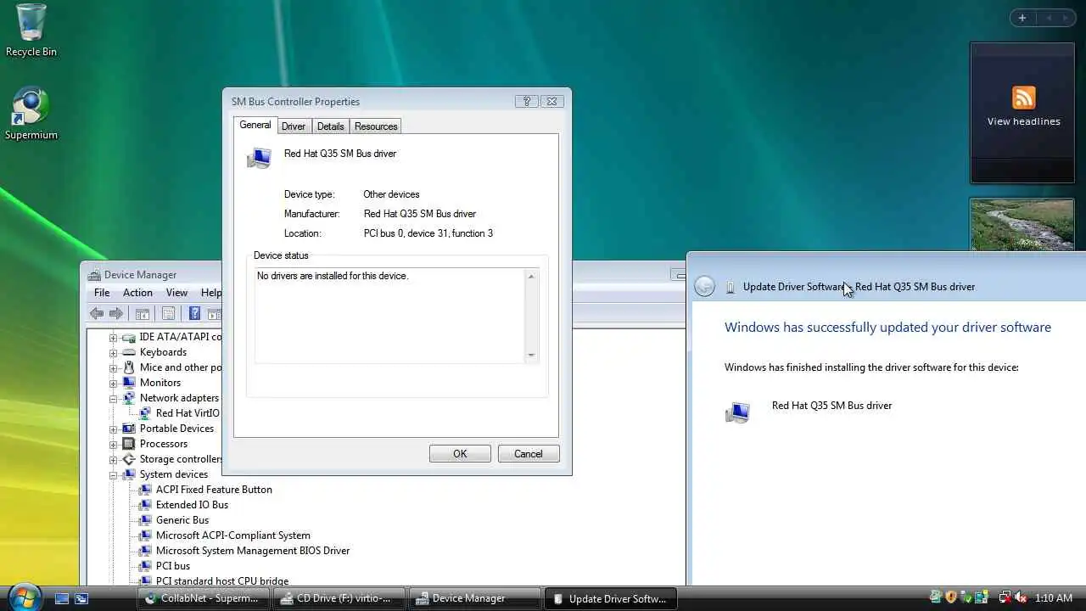Viewport: 1086px width, 611px height.
Task: Click the Properties toolbar icon in Device Manager
Action: pyautogui.click(x=168, y=314)
